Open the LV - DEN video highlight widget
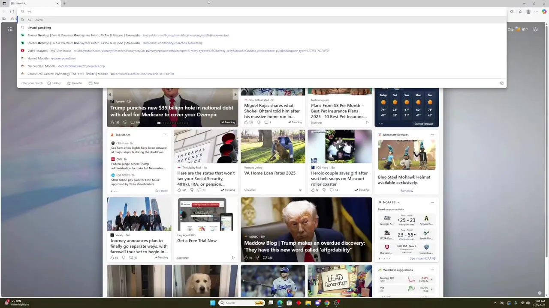Image resolution: width=549 pixels, height=308 pixels. [16, 303]
